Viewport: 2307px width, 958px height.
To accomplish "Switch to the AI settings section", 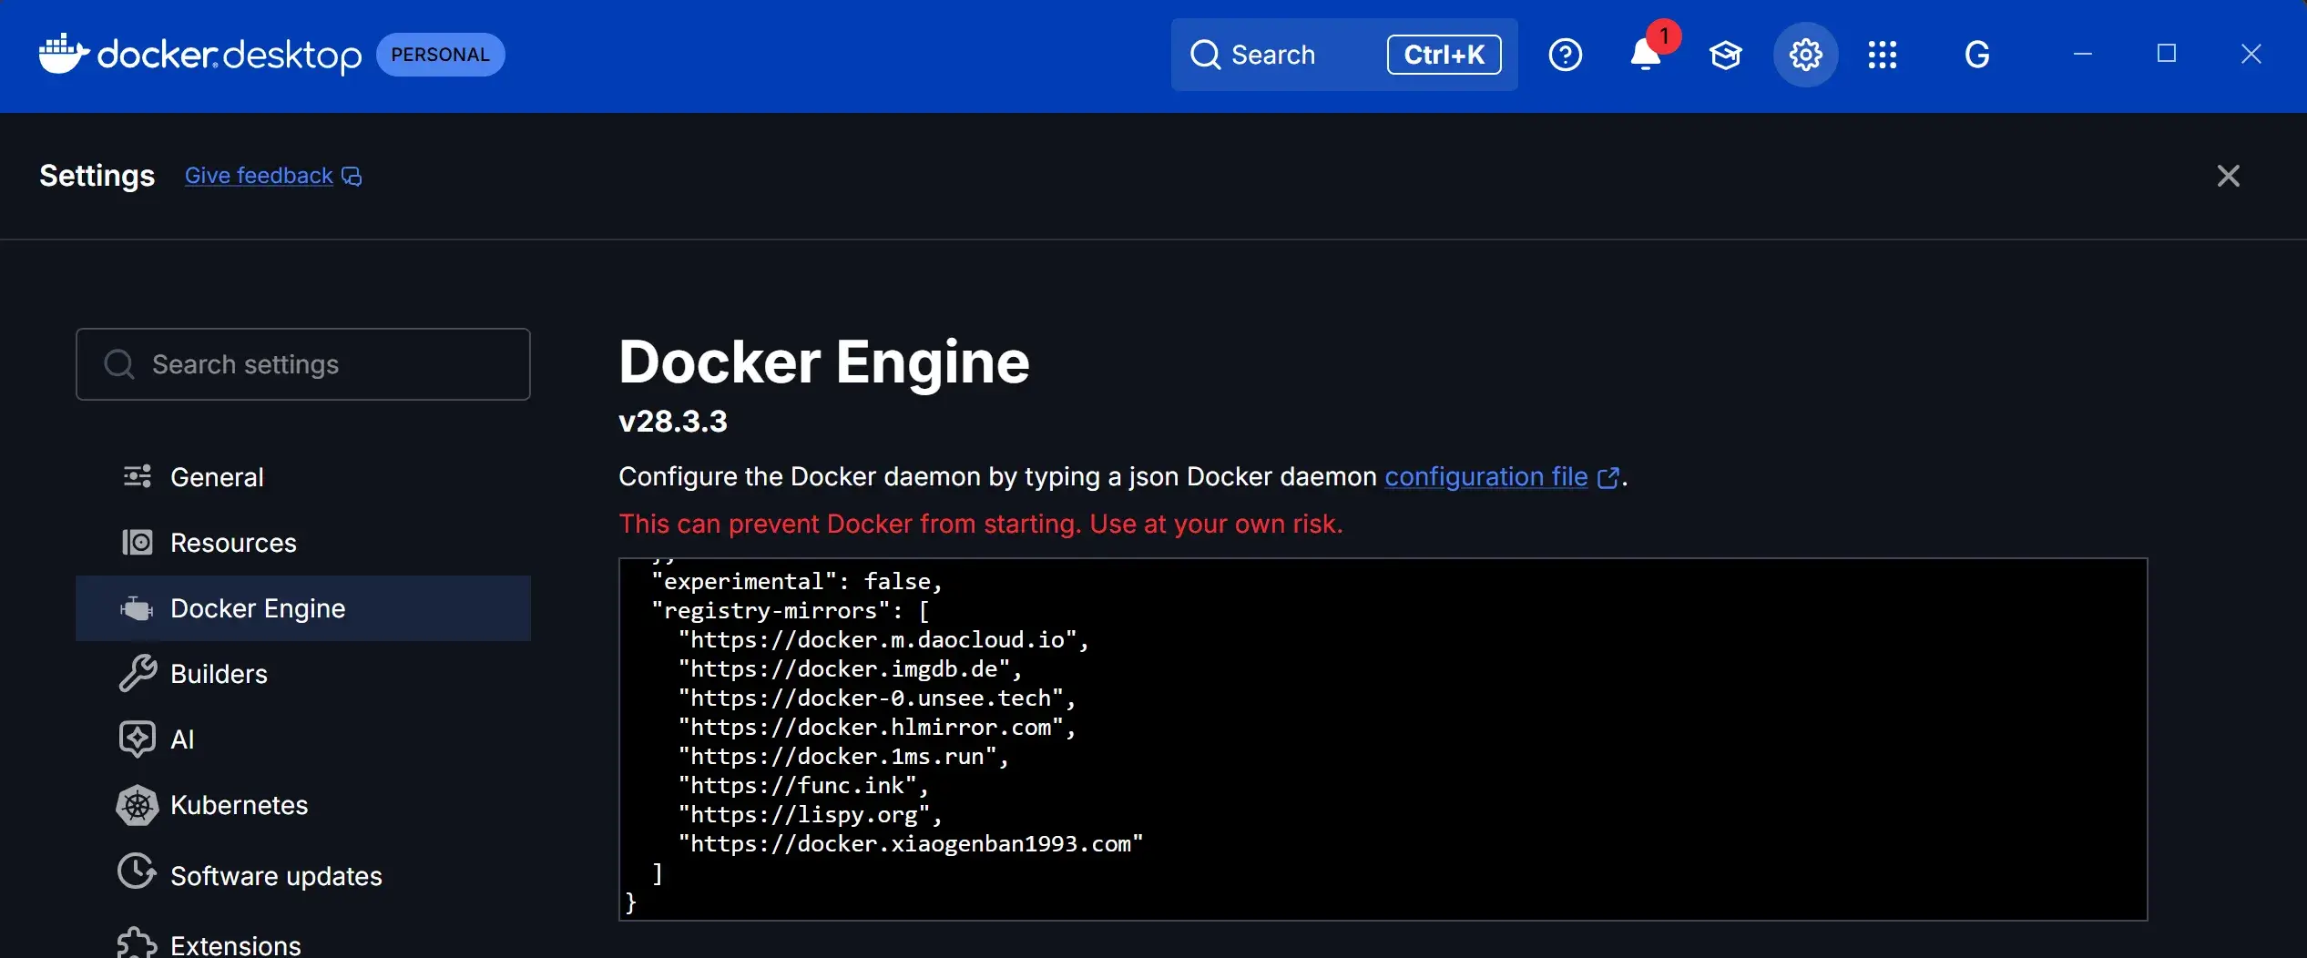I will pos(303,739).
